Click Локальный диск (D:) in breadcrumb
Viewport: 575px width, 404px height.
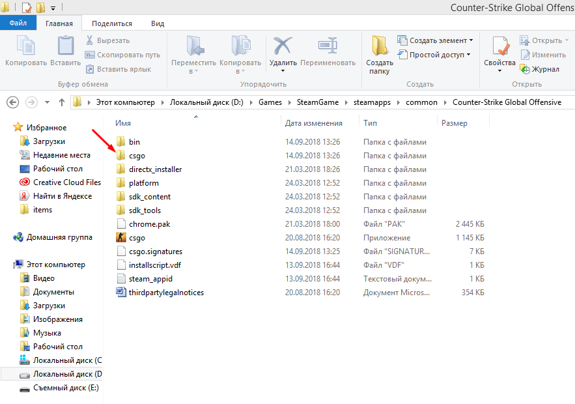click(206, 102)
